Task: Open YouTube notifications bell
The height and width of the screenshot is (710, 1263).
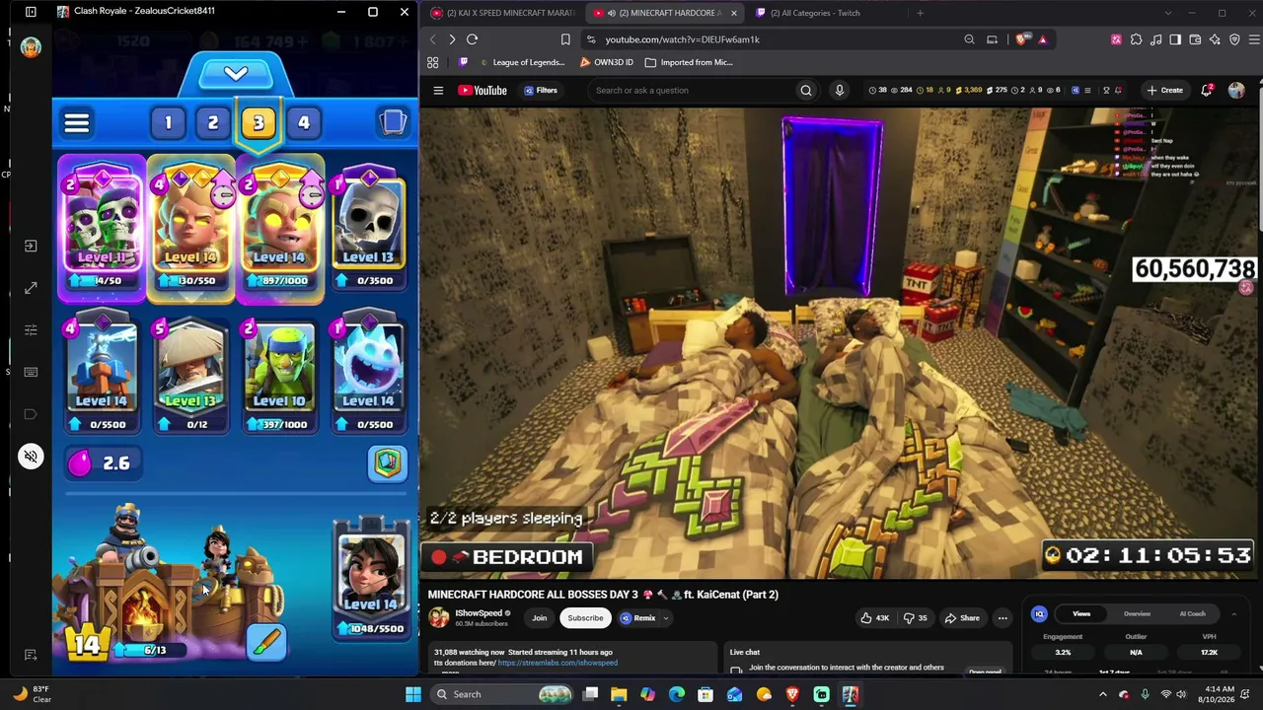Action: pos(1207,91)
